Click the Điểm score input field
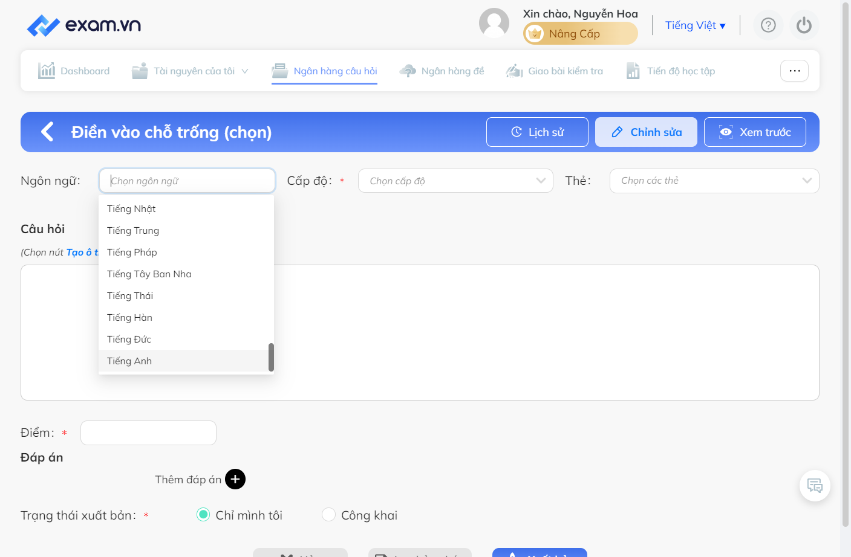Image resolution: width=851 pixels, height=557 pixels. tap(148, 433)
